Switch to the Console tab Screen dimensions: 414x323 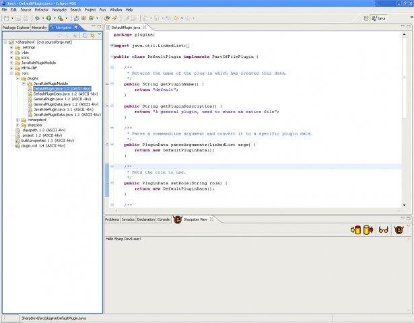point(164,219)
